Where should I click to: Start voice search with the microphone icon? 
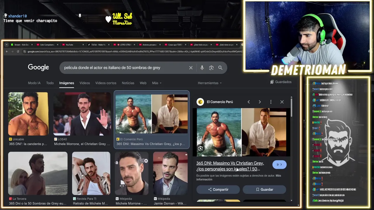click(x=202, y=68)
